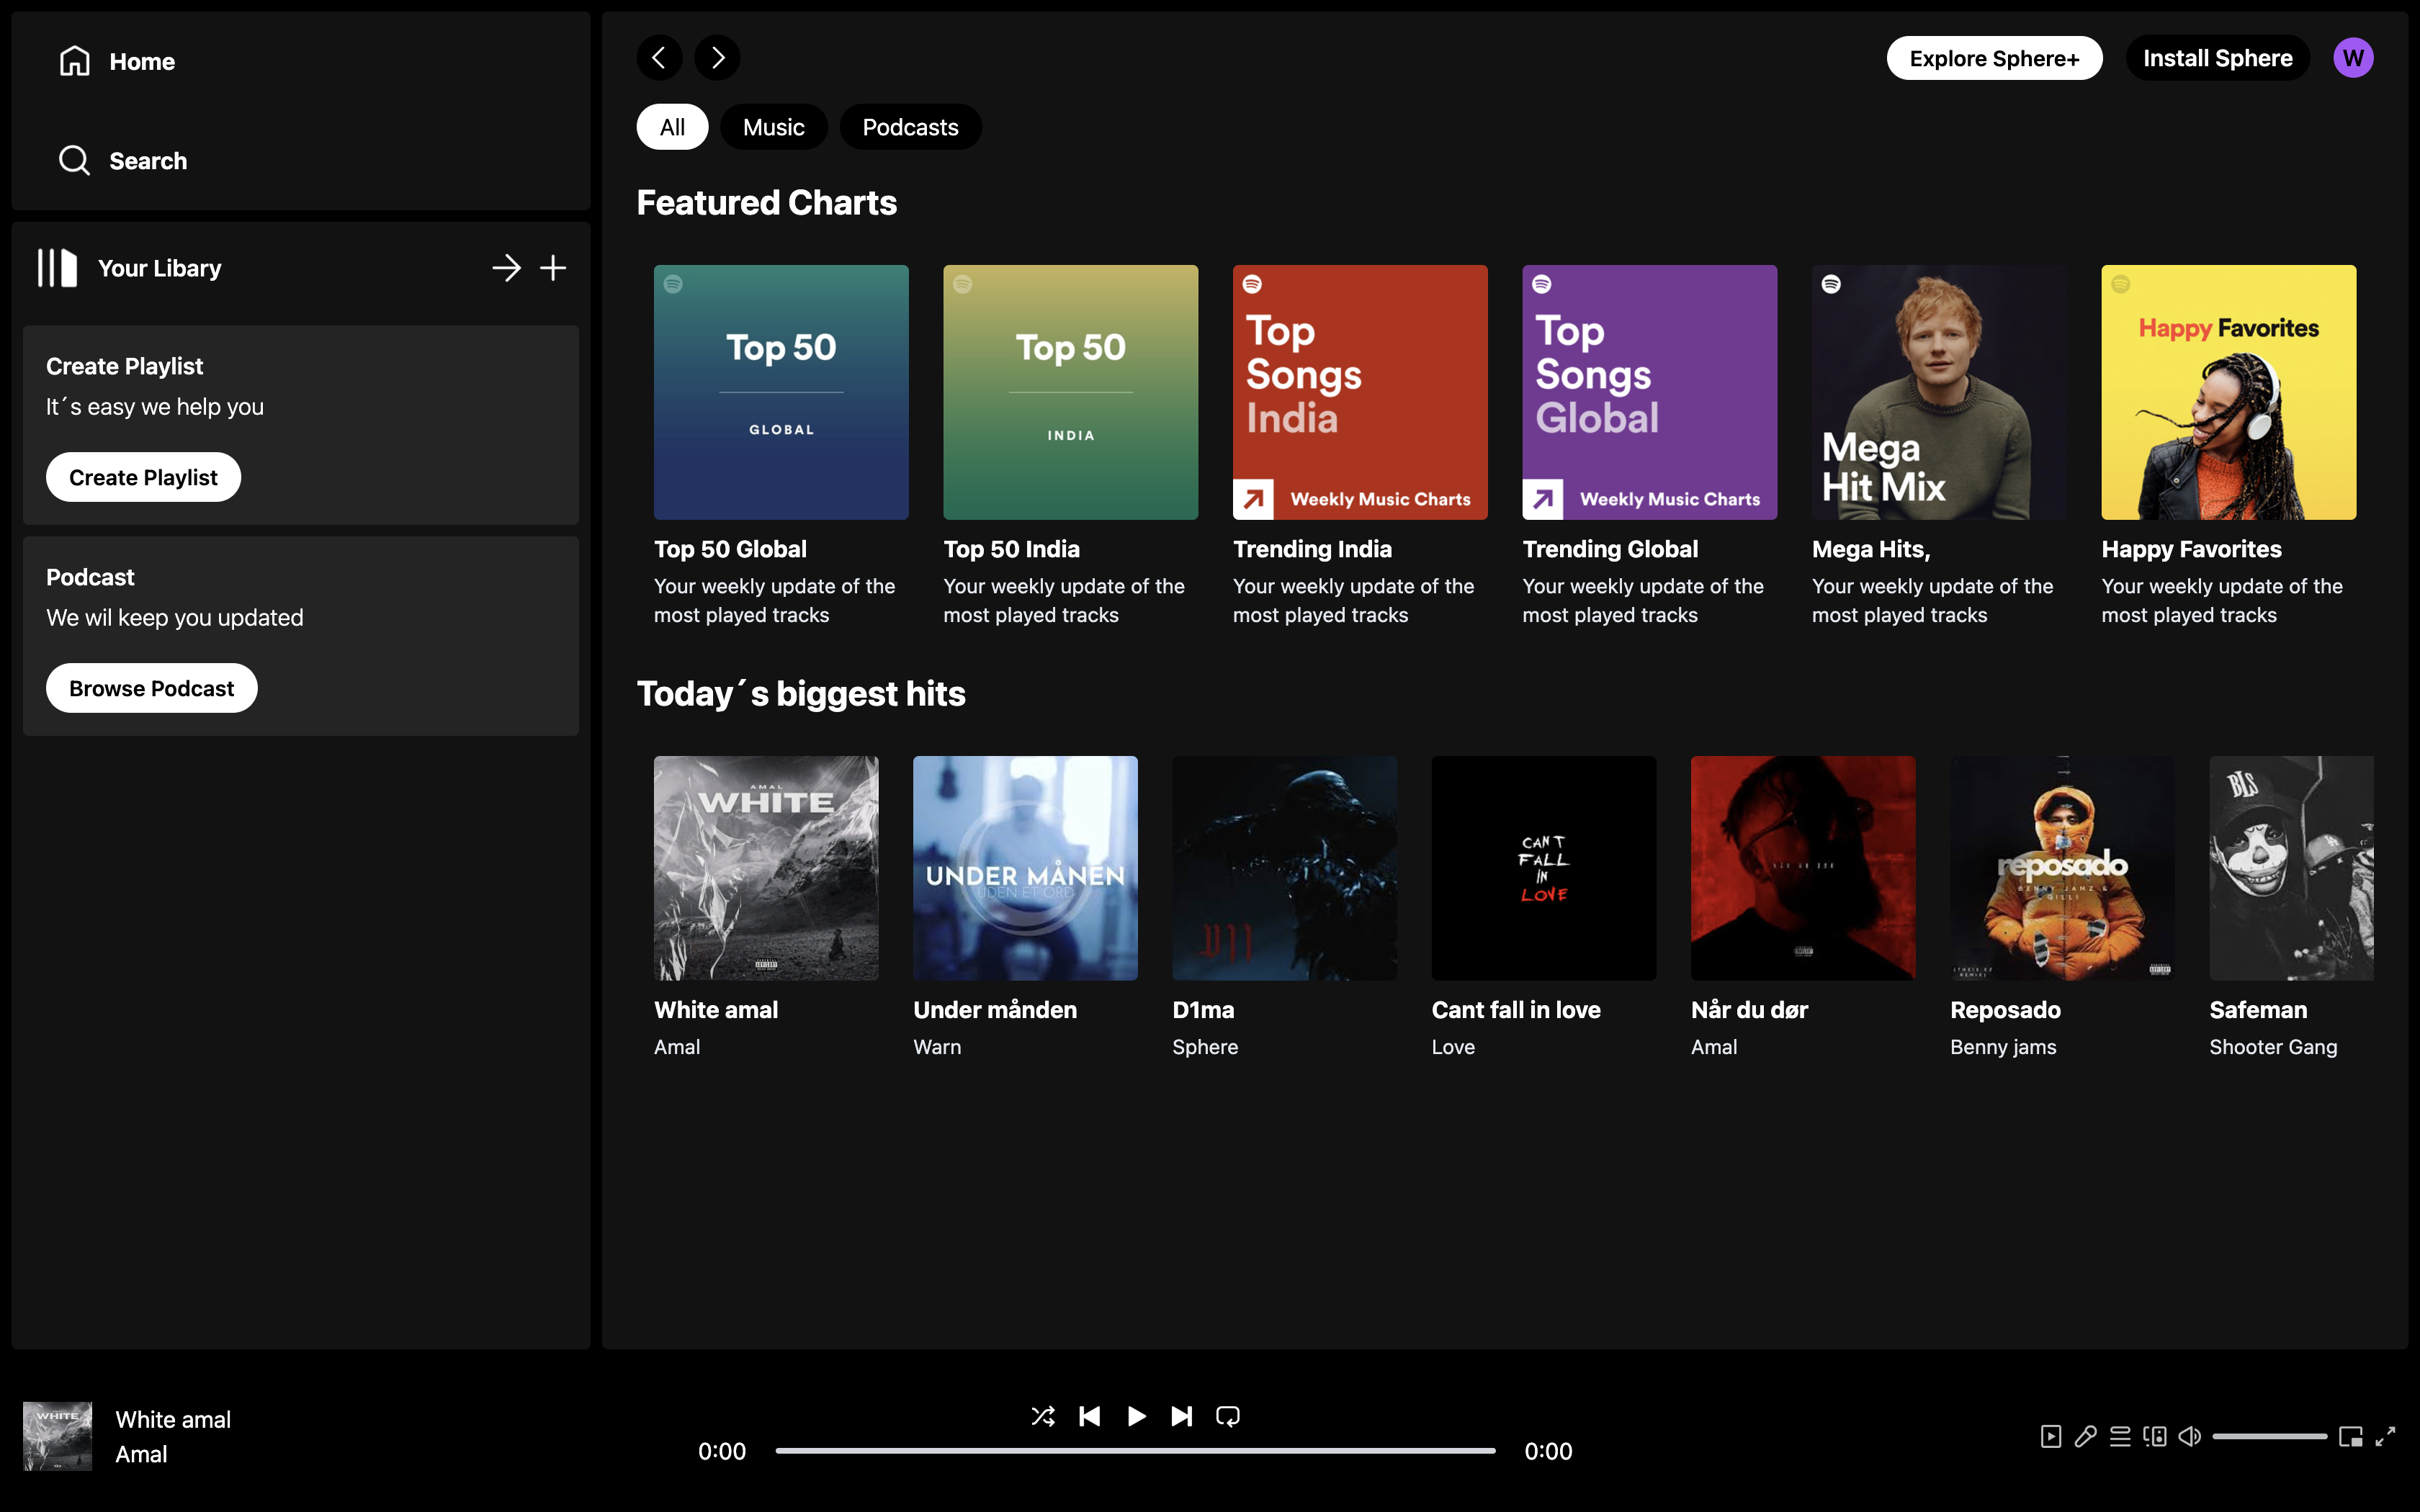Toggle shuffle playback

click(x=1043, y=1416)
